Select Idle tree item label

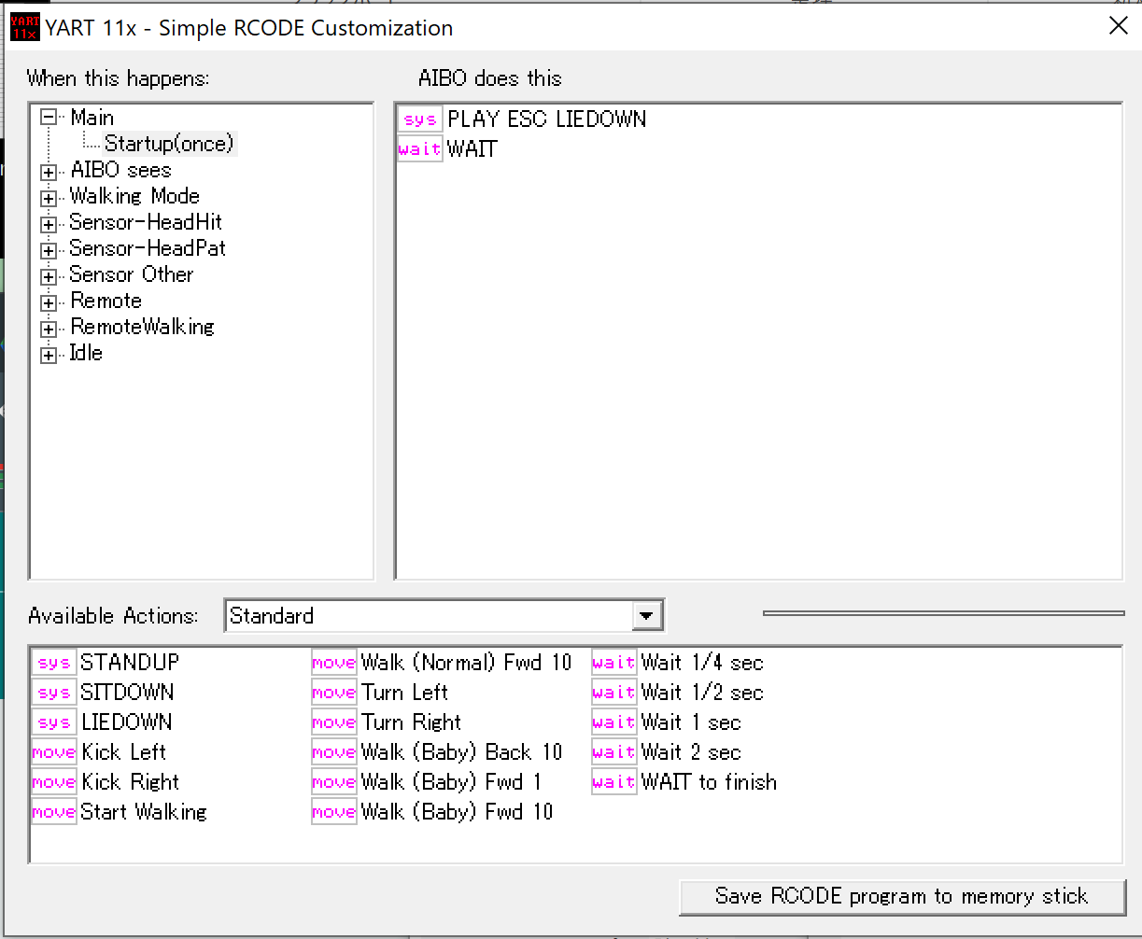(86, 353)
